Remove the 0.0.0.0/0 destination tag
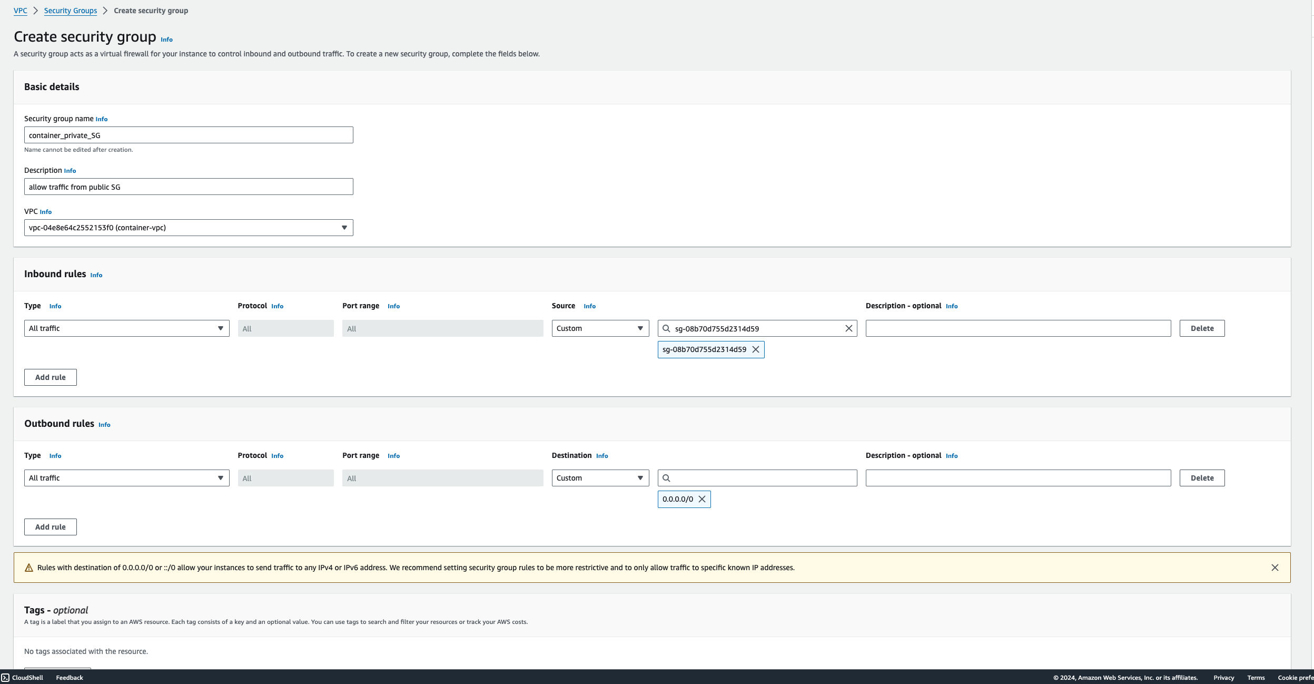 click(x=702, y=498)
